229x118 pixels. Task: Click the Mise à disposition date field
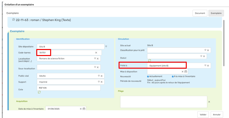point(167,72)
